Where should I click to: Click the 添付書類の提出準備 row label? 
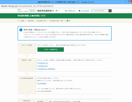click(x=27, y=78)
